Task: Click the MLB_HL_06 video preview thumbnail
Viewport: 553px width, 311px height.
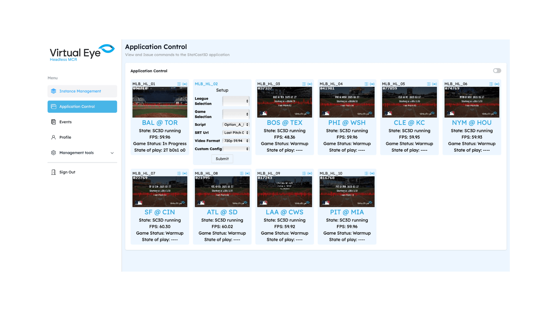Action: coord(472,102)
